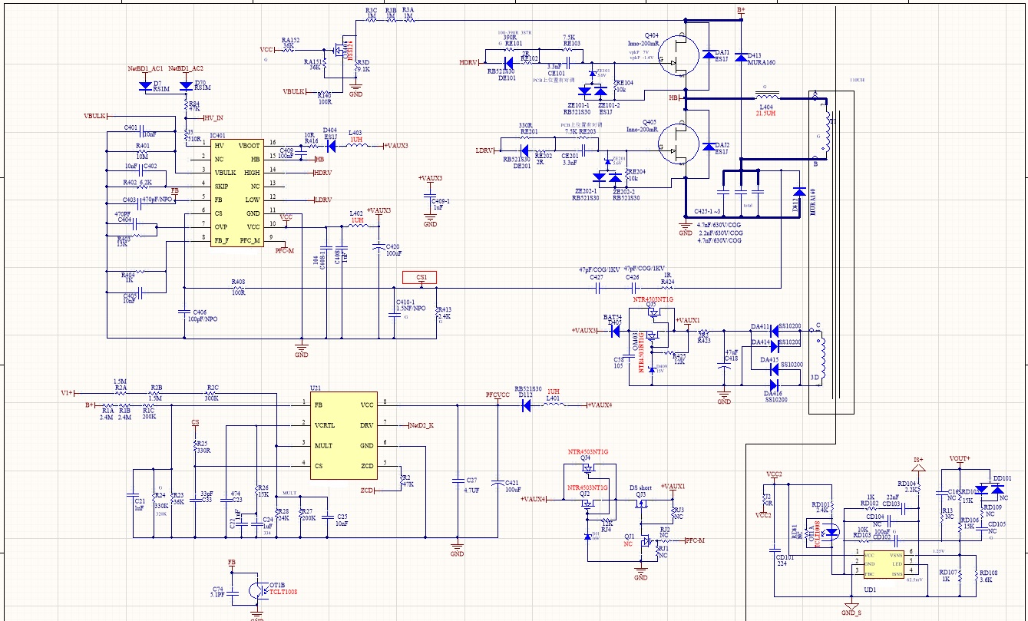This screenshot has width=1028, height=621.
Task: Select resistor R3A 1M at top
Action: click(x=408, y=19)
